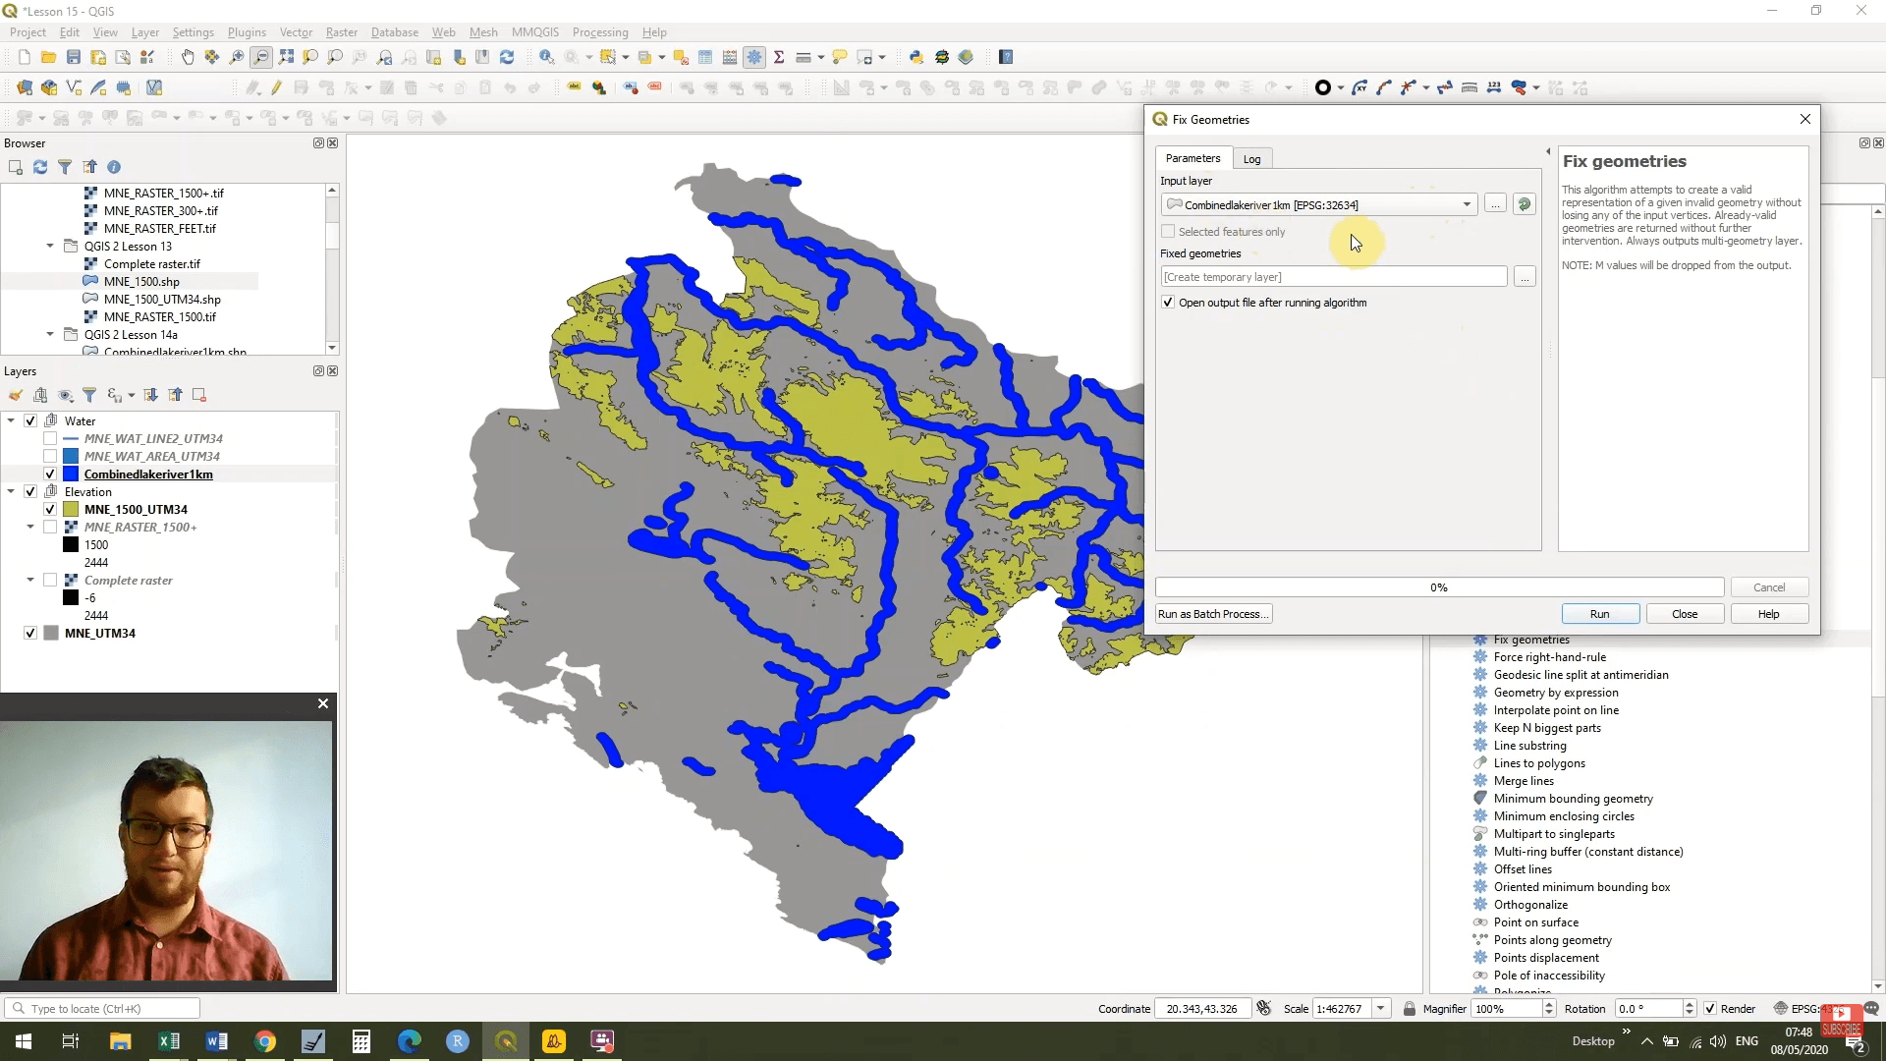The width and height of the screenshot is (1886, 1061).
Task: Open the Data Source Manager icon
Action: (25, 87)
